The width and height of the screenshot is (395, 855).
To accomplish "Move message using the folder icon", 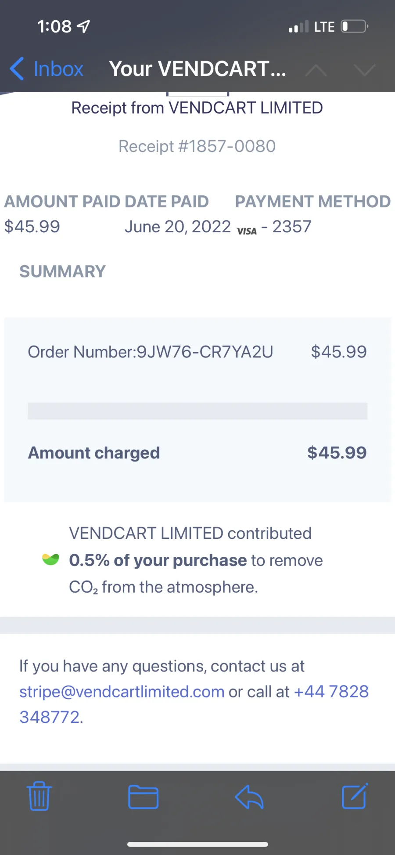I will click(143, 797).
